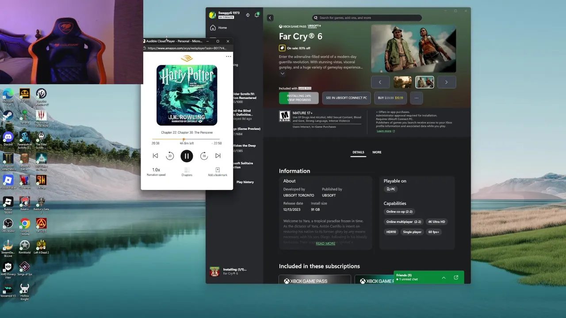Open Far Cry 6 desktop shortcut
The image size is (566, 318).
tap(41, 226)
